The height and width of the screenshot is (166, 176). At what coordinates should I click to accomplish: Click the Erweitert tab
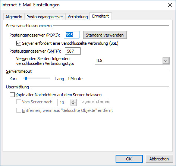(101, 16)
